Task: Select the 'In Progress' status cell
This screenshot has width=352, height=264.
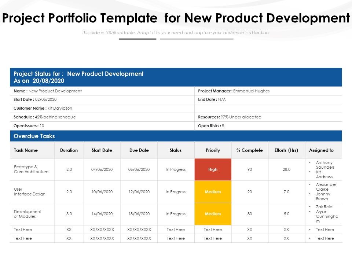Action: click(176, 169)
